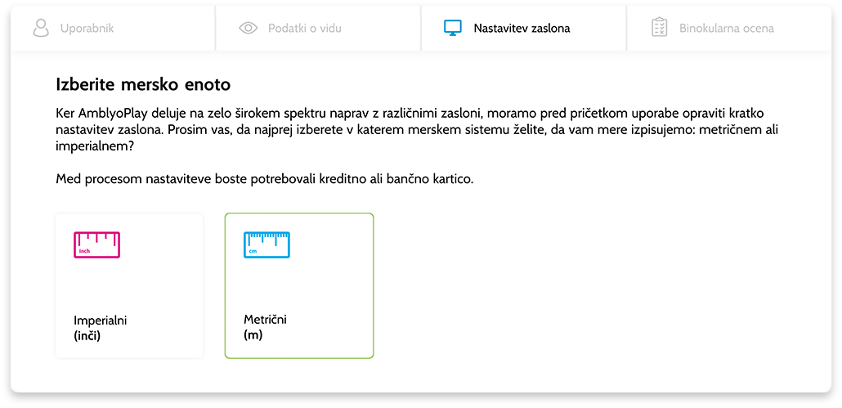Click the (m) unit label

click(253, 335)
